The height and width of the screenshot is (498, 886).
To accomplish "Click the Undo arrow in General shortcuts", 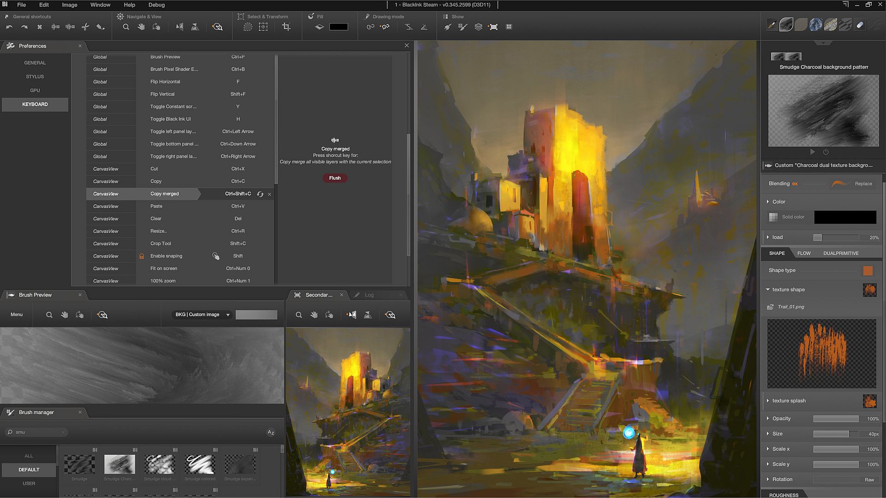I will click(x=9, y=27).
